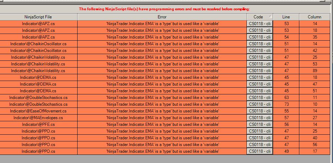Open CS0118 button in the @PFE.cs row
The image size is (333, 163).
[x=260, y=124]
